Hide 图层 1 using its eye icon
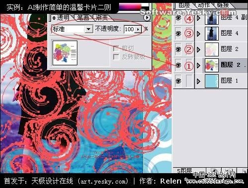248x188 pixels. coord(178,81)
